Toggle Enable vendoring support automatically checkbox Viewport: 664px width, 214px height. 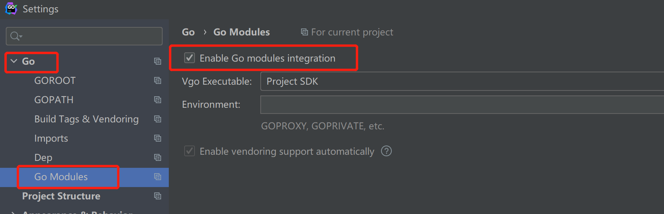click(190, 151)
